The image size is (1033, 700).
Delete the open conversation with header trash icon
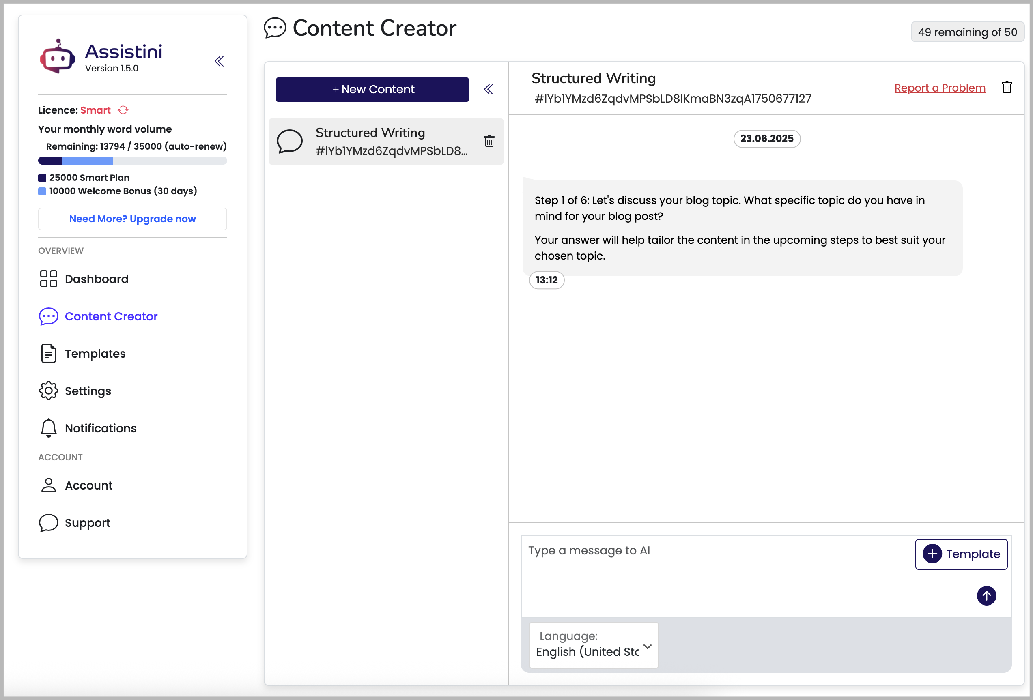[1007, 88]
